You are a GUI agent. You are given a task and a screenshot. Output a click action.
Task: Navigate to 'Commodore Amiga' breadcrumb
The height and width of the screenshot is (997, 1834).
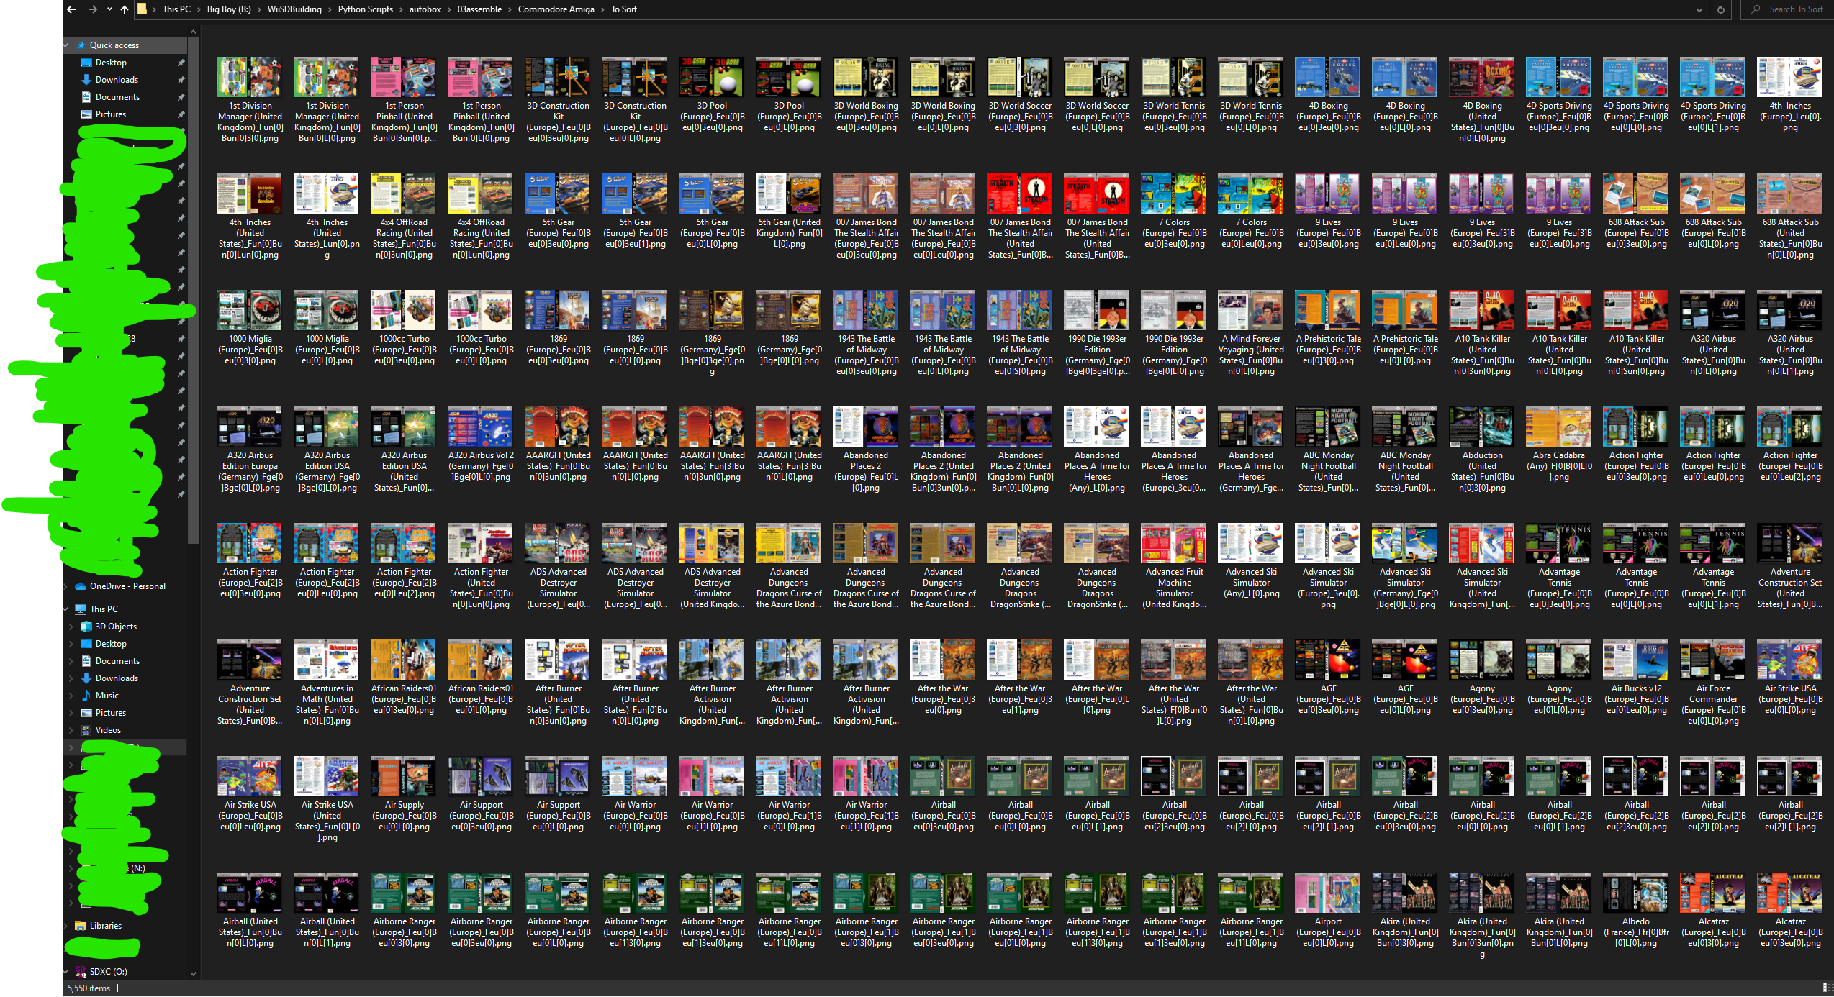tap(556, 9)
